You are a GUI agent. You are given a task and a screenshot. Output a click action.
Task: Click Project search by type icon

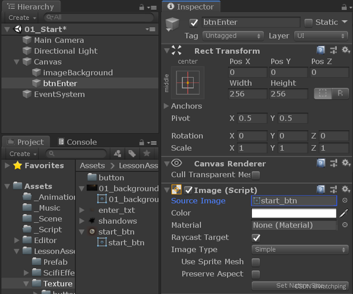pyautogui.click(x=117, y=154)
